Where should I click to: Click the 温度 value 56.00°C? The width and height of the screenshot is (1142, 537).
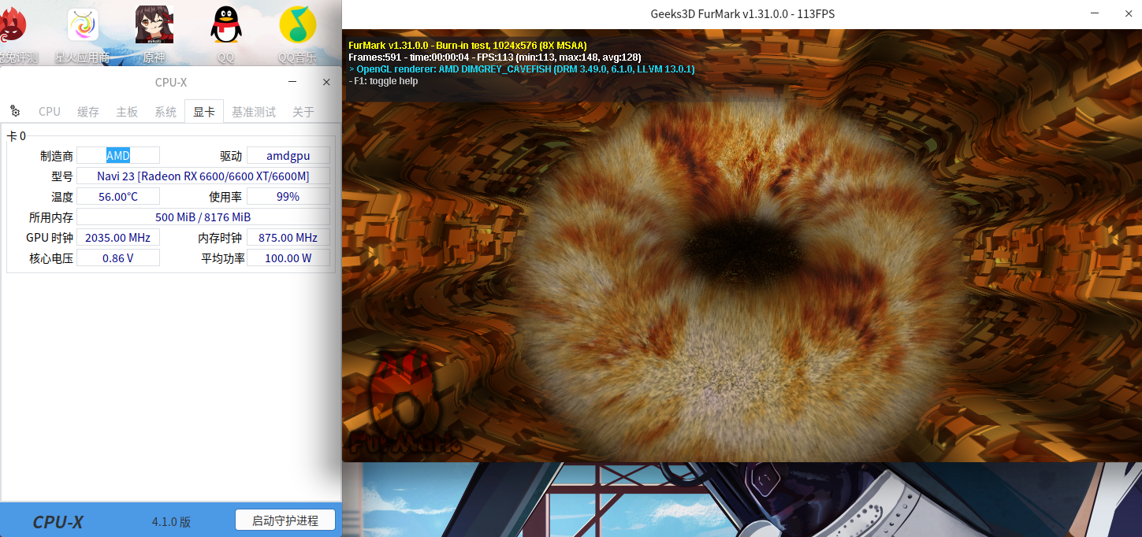[118, 196]
